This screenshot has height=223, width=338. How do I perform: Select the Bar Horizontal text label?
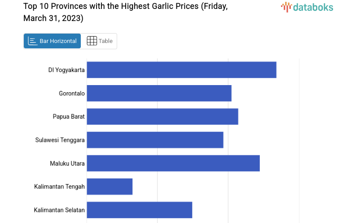[x=58, y=41]
